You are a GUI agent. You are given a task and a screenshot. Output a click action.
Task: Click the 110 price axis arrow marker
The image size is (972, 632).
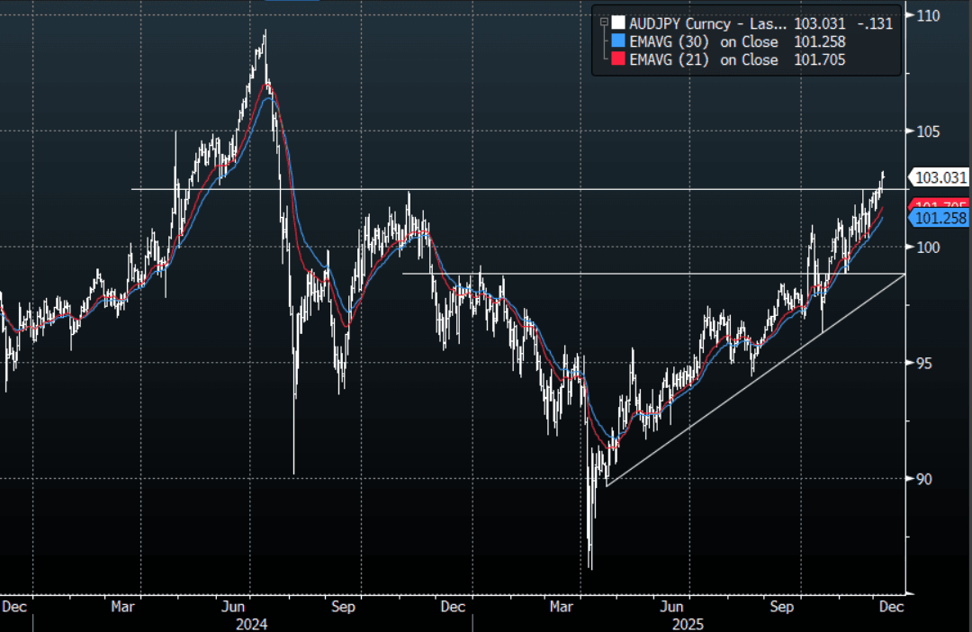912,15
